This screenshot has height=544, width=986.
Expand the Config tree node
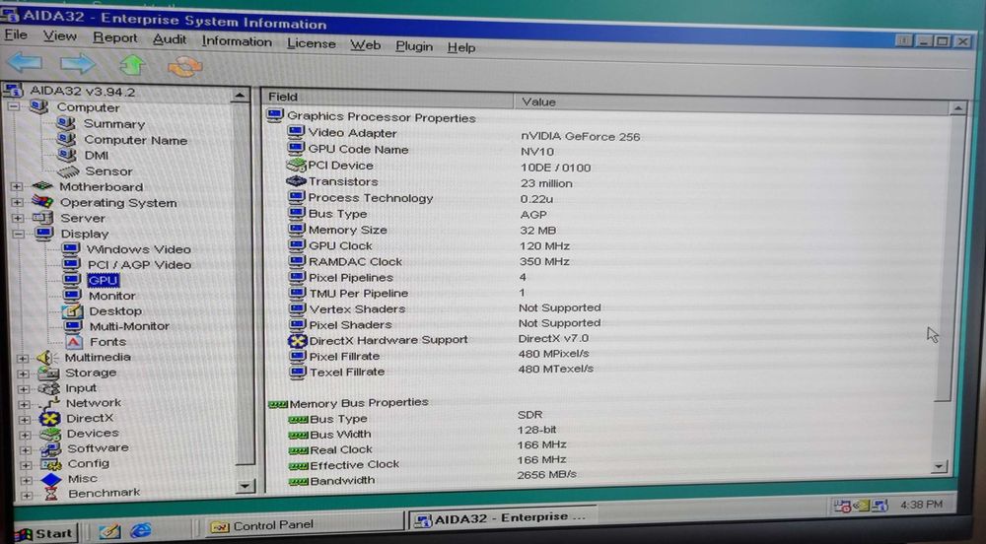[x=26, y=465]
